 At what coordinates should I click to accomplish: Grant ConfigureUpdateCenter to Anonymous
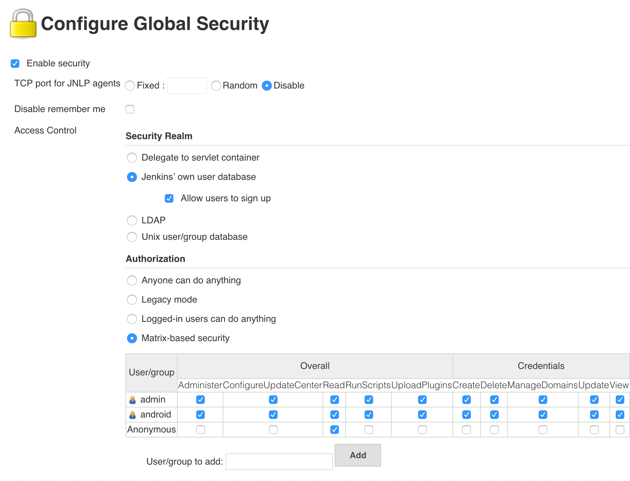(273, 430)
